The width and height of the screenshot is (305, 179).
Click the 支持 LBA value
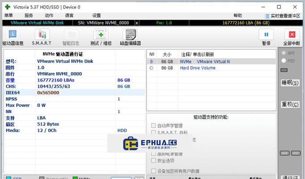pyautogui.click(x=42, y=118)
